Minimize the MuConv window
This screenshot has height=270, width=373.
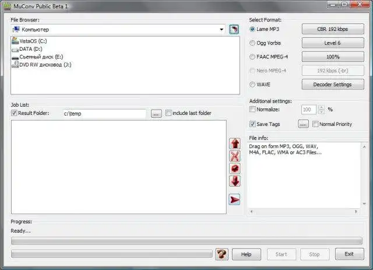(333, 5)
